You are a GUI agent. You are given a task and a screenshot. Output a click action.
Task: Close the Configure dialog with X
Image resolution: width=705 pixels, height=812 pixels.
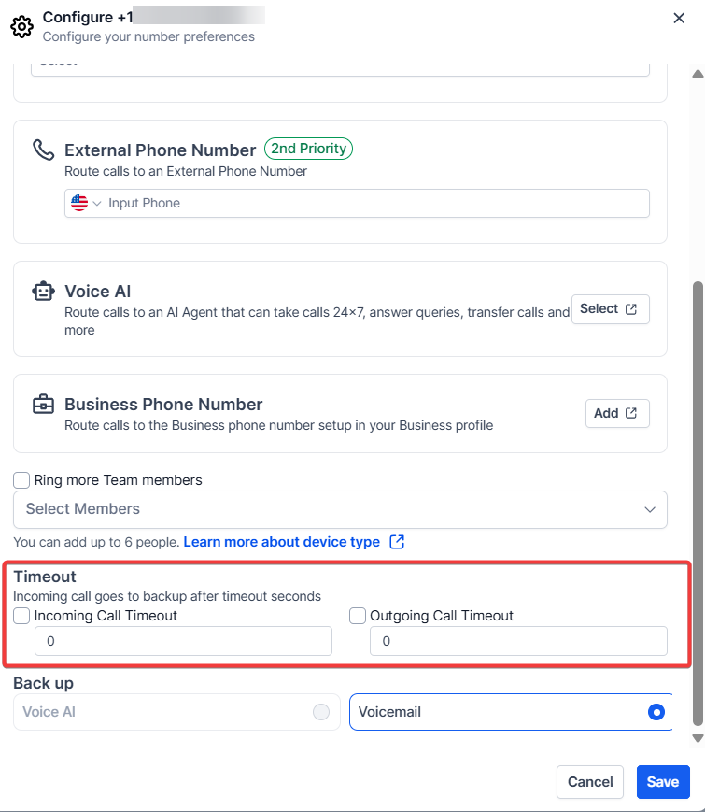pyautogui.click(x=680, y=18)
